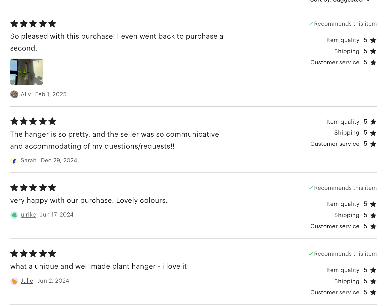This screenshot has height=306, width=390.
Task: Select ulrike's review text about lovely colours
Action: pyautogui.click(x=89, y=200)
